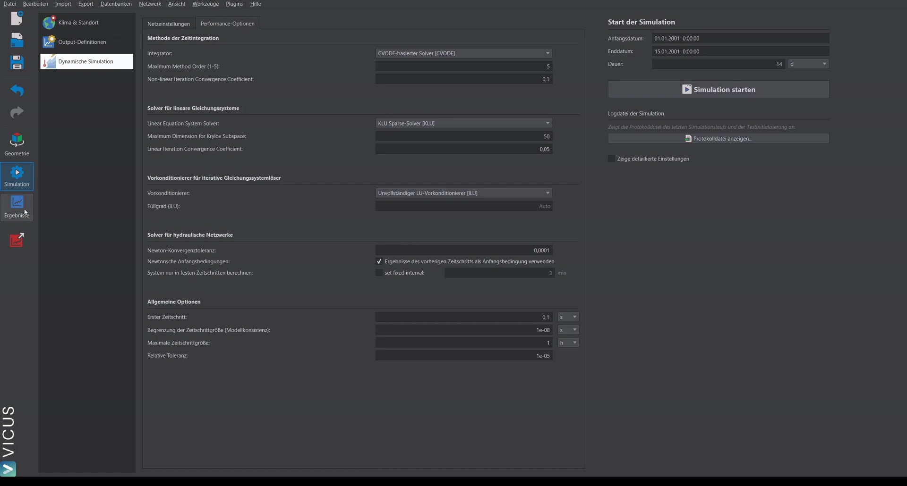
Task: Open the Import menu
Action: click(x=63, y=4)
